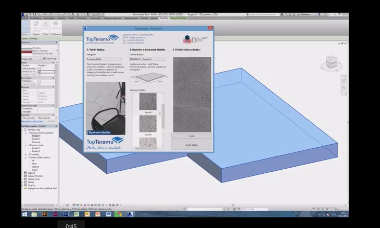The height and width of the screenshot is (228, 380).
Task: Open the Formát dlaždic dropdown
Action: [147, 59]
